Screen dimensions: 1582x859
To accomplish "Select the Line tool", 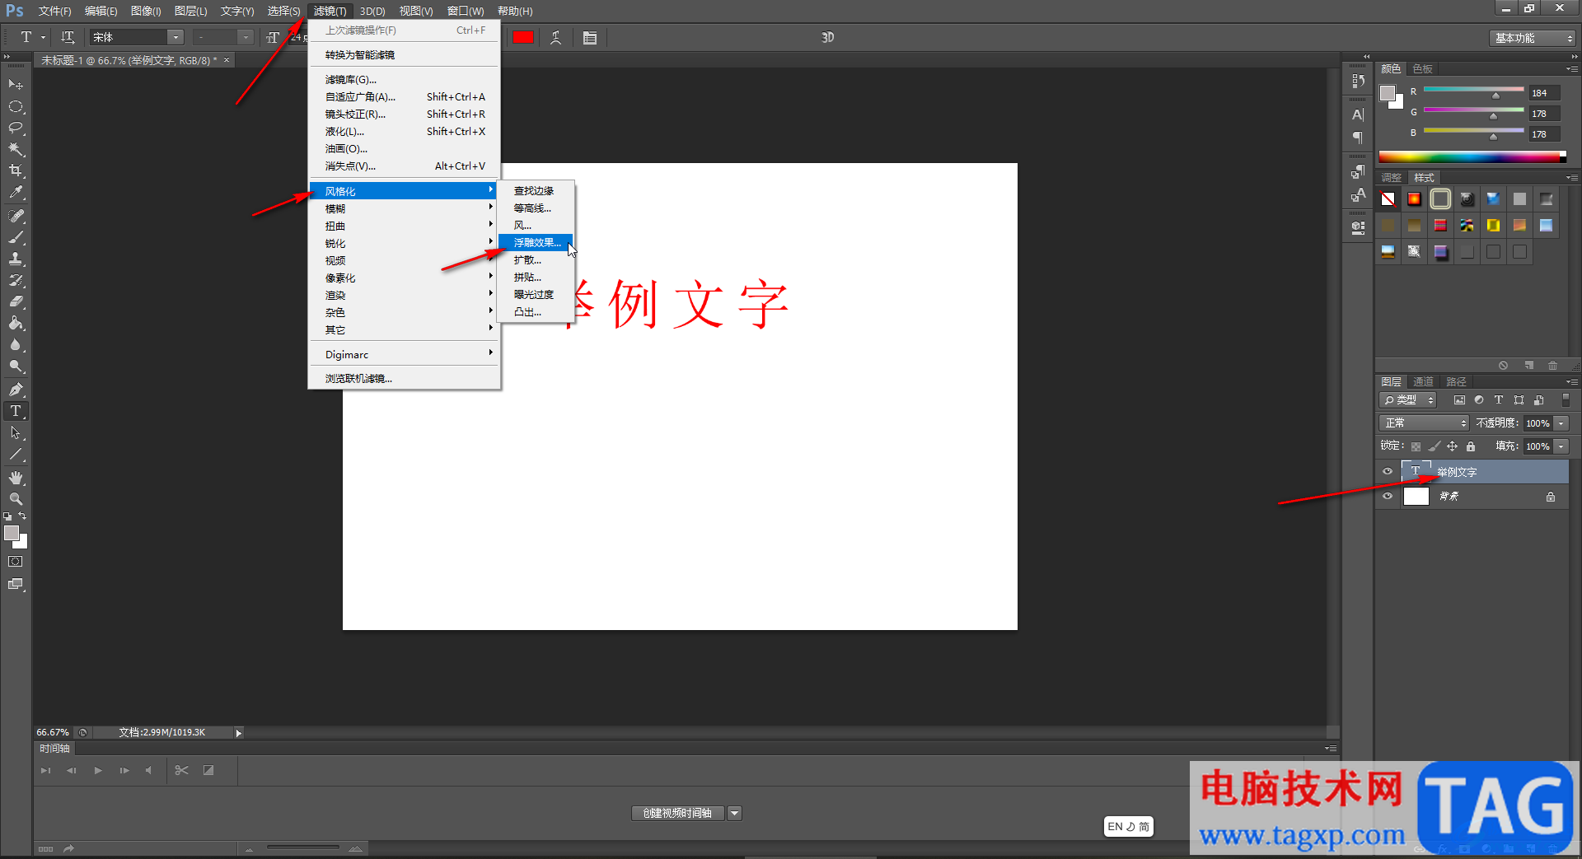I will click(16, 454).
